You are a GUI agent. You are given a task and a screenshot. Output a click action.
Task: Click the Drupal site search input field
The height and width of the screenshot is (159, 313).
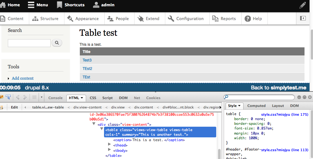click(x=29, y=43)
